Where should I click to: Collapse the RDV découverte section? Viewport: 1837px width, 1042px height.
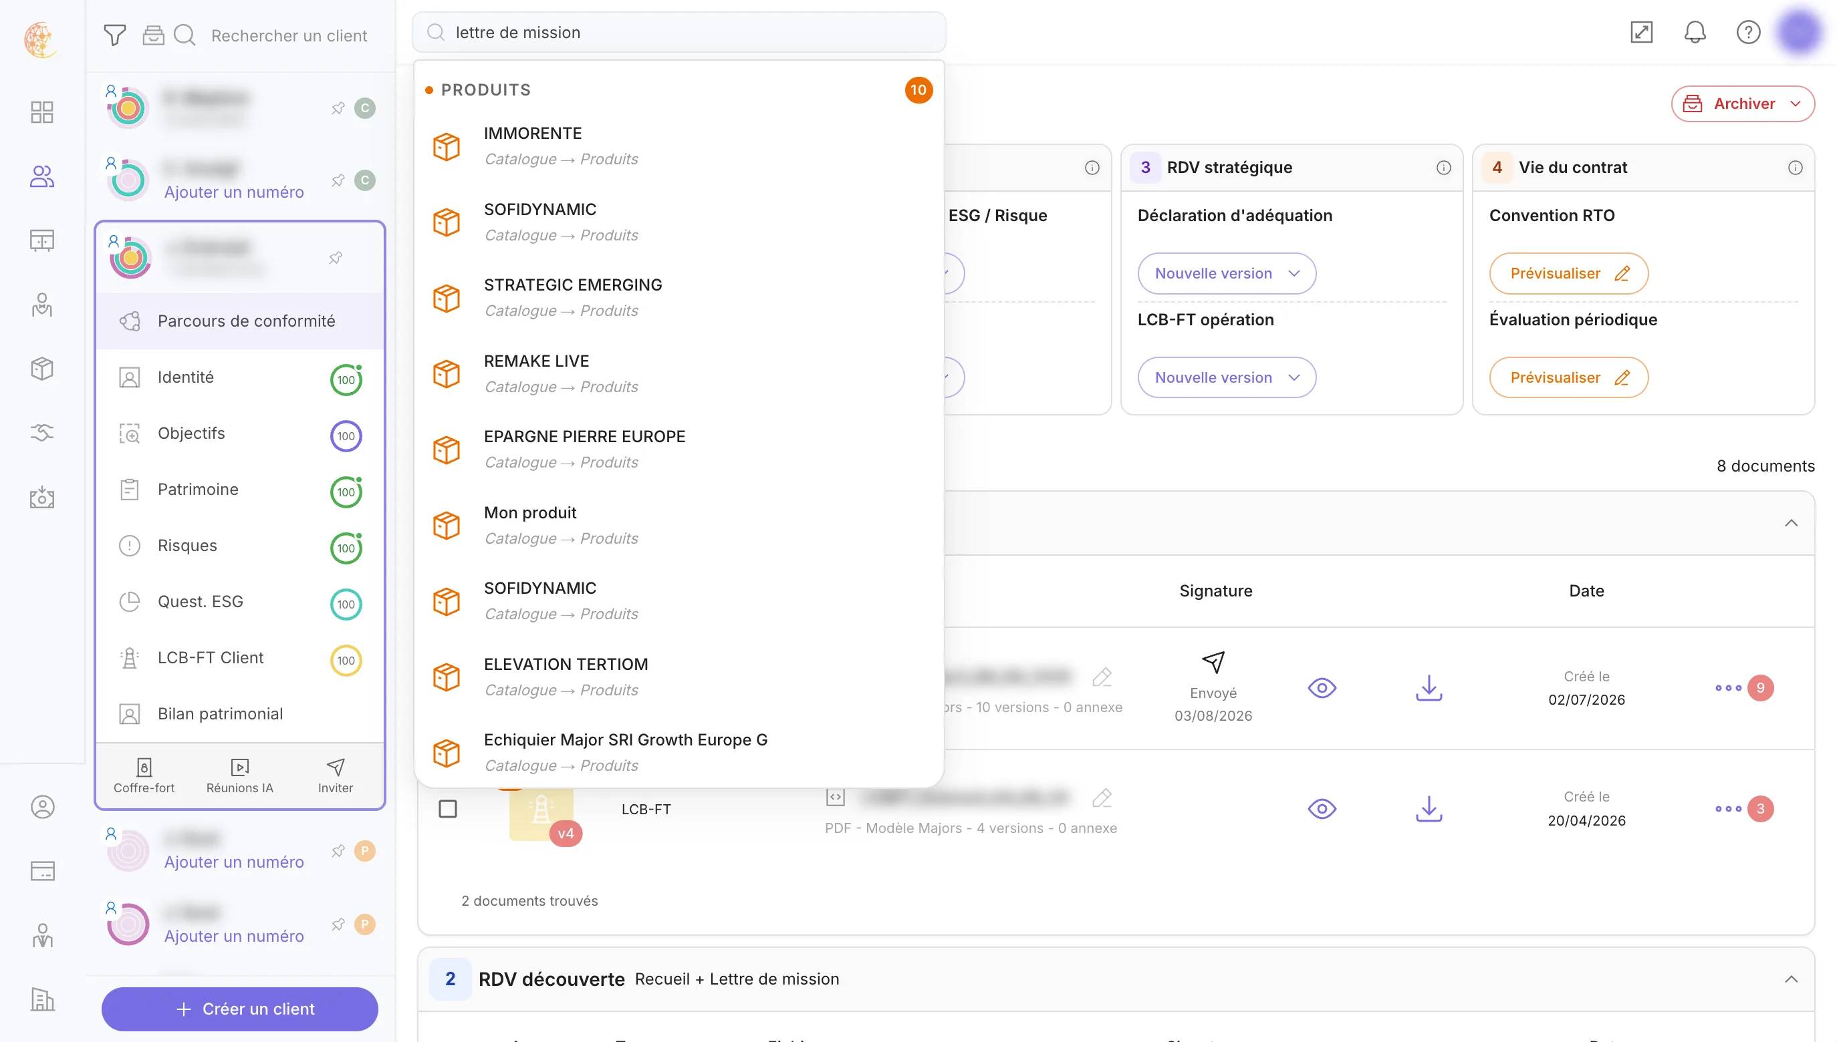pyautogui.click(x=1791, y=979)
